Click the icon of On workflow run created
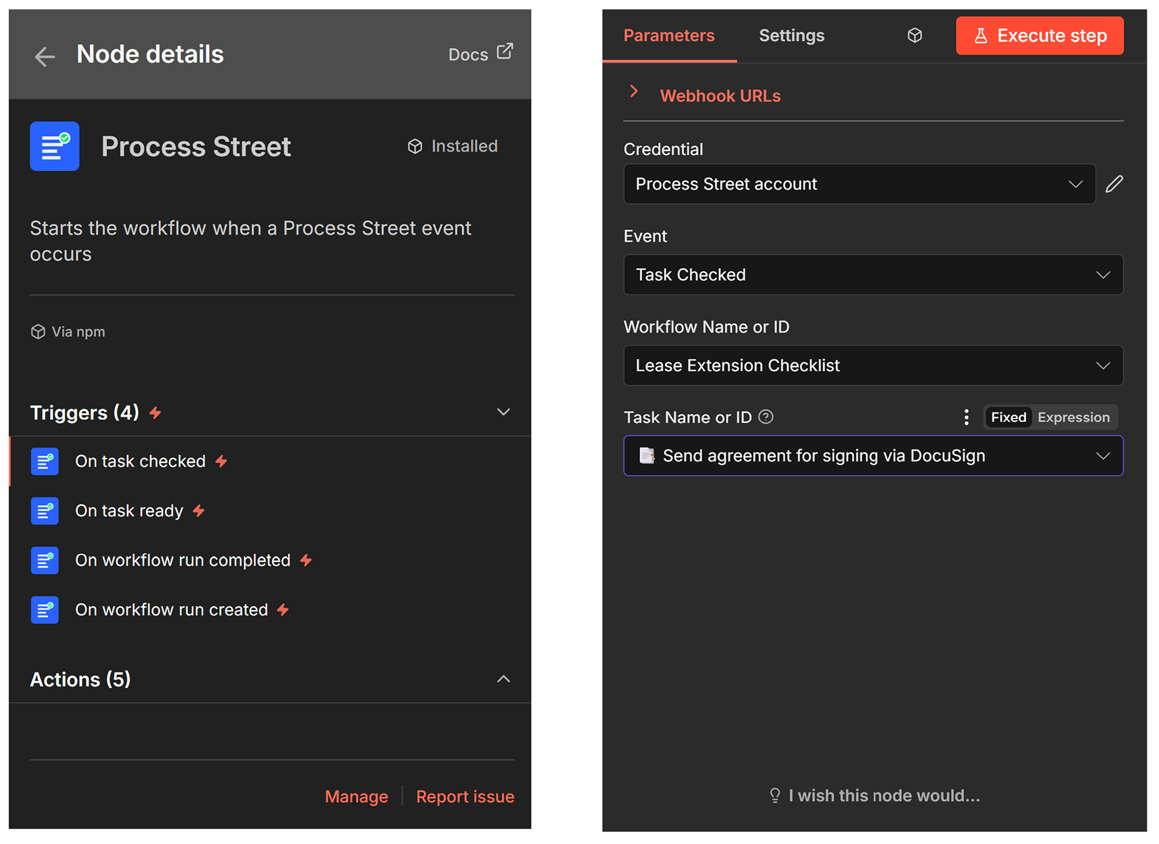The width and height of the screenshot is (1159, 844). coord(45,610)
